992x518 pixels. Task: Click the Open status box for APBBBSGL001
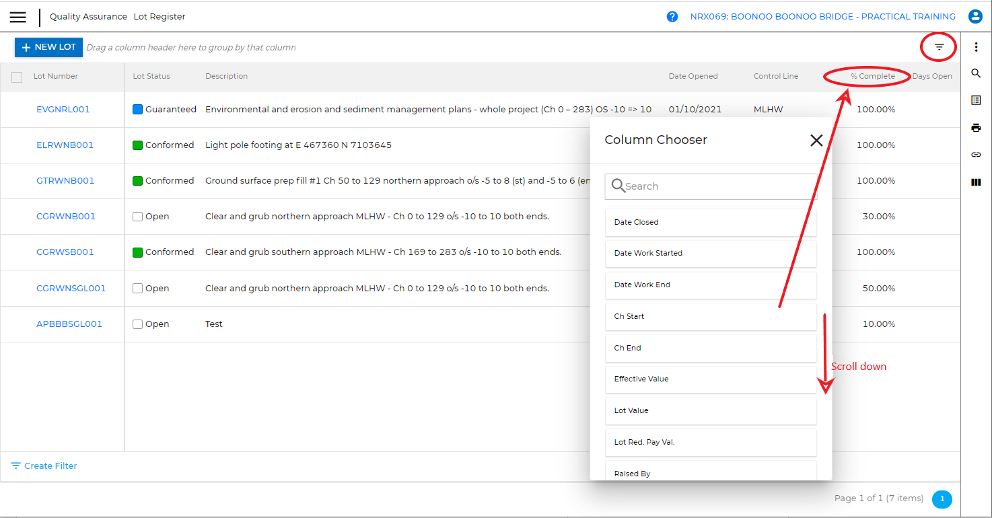tap(138, 324)
